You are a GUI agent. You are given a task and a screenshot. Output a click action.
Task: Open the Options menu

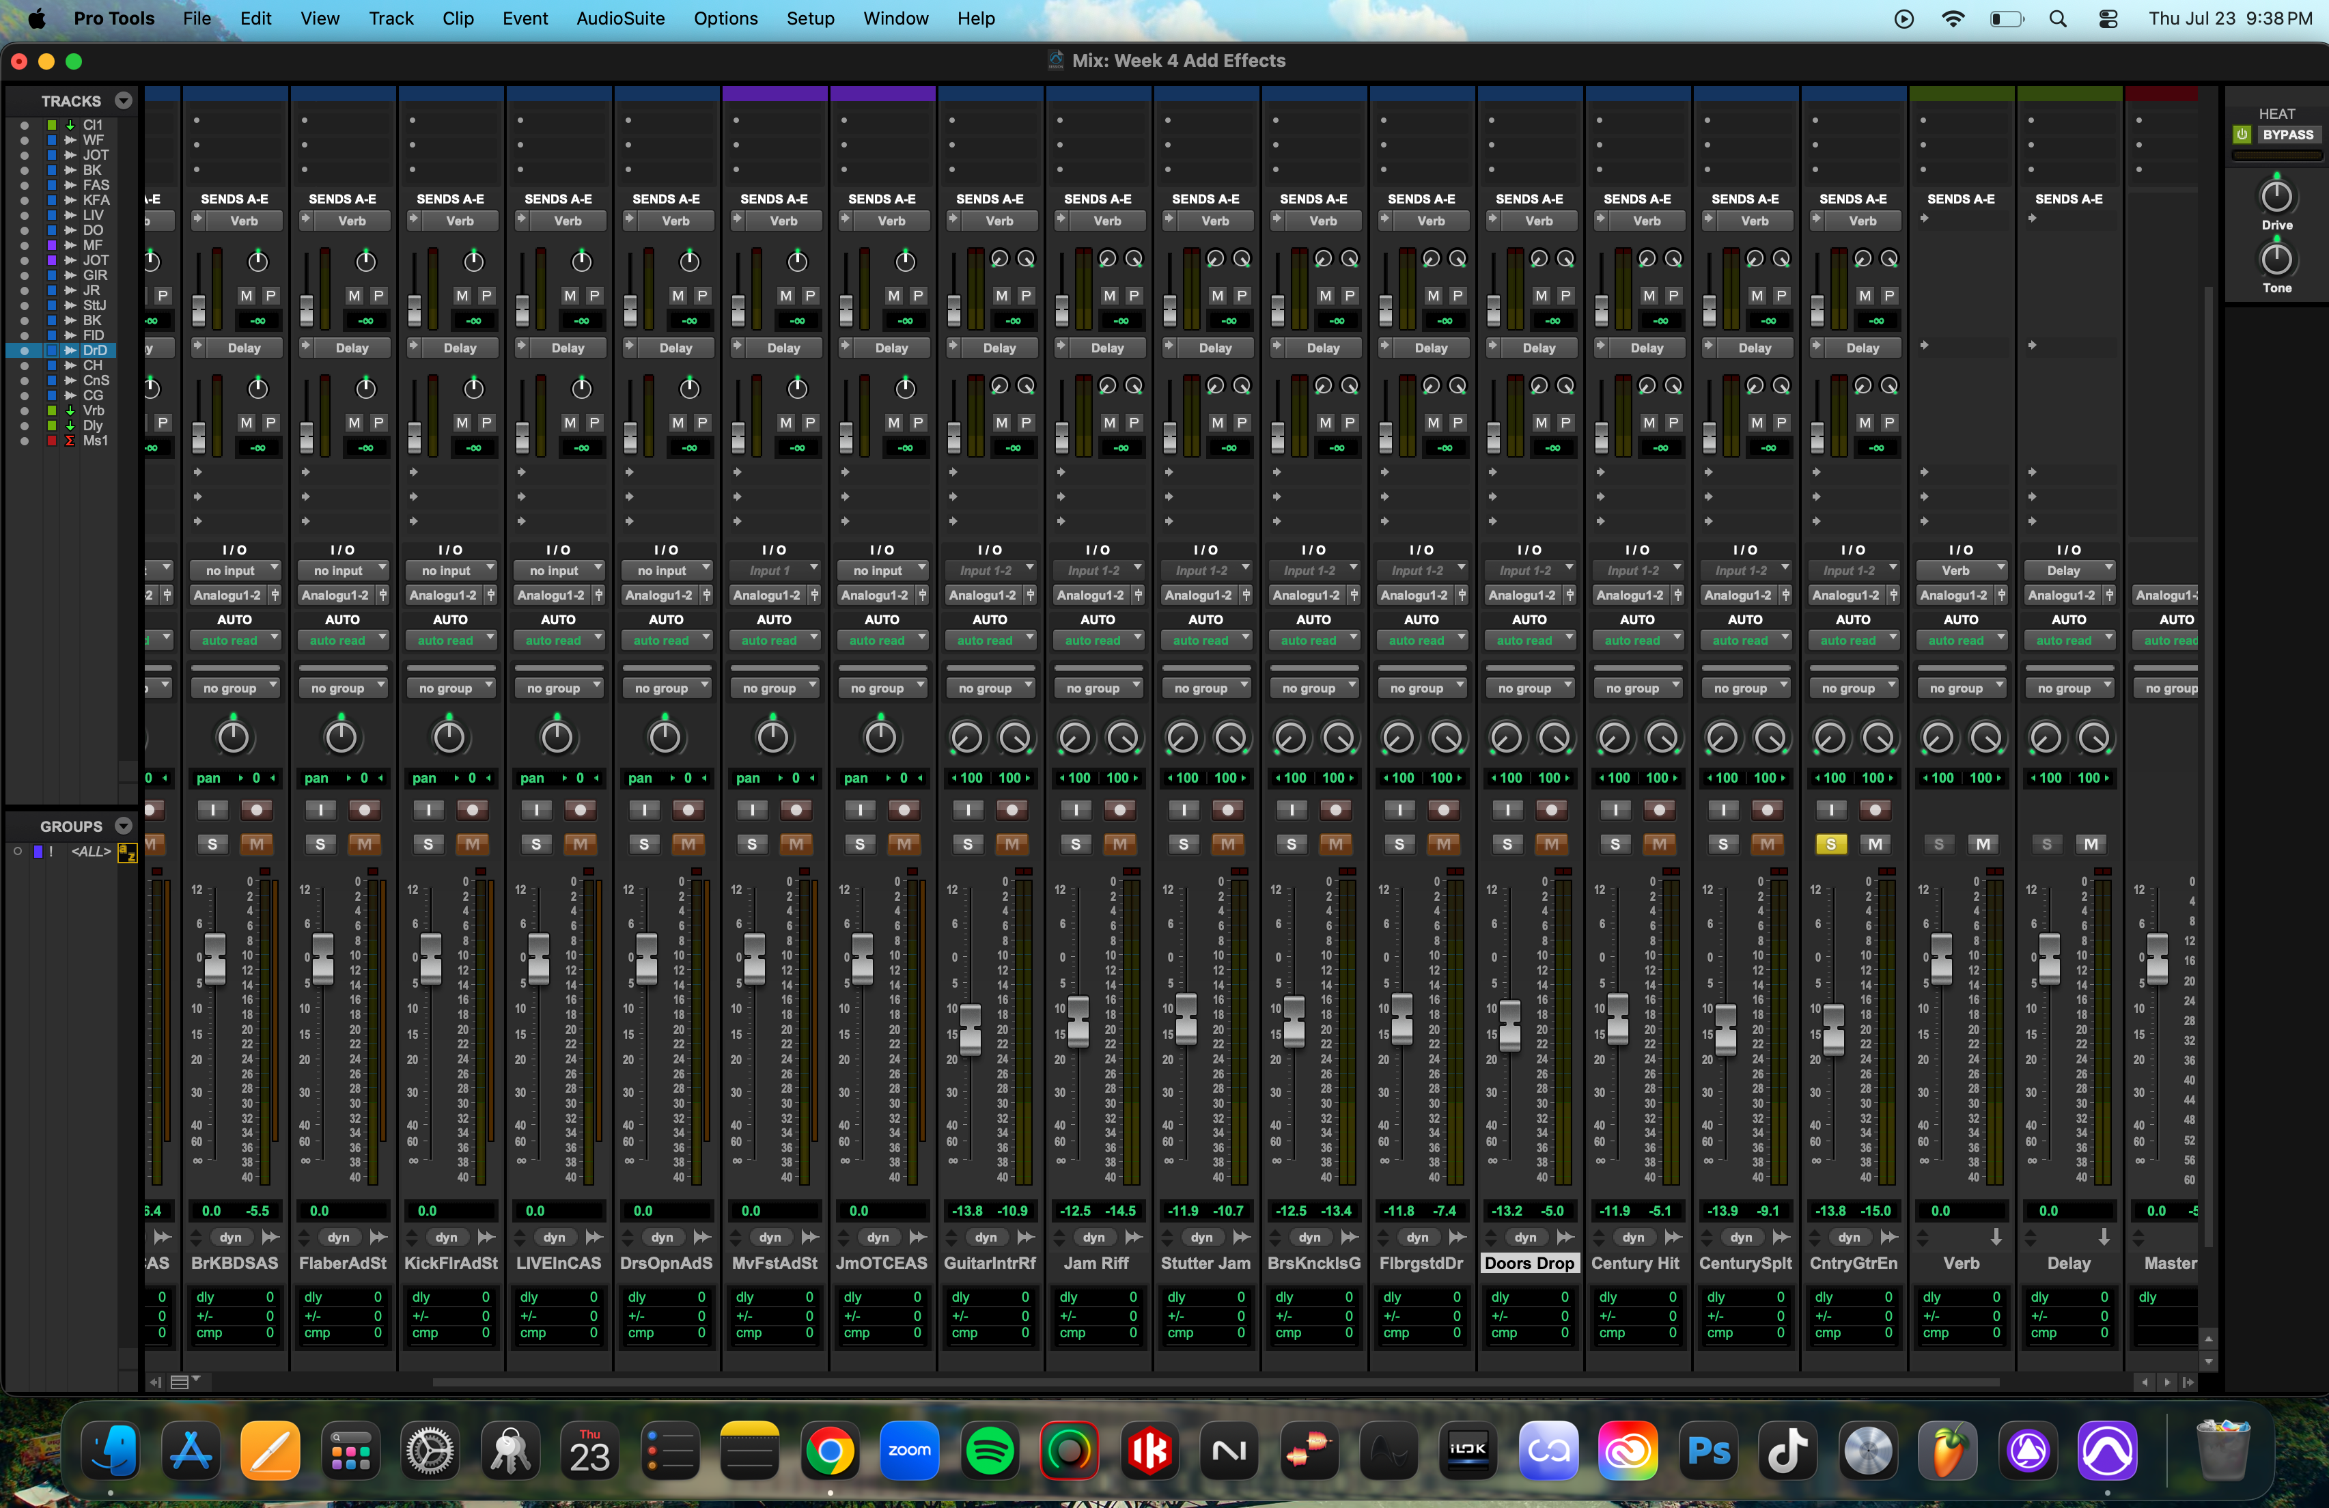pyautogui.click(x=725, y=18)
